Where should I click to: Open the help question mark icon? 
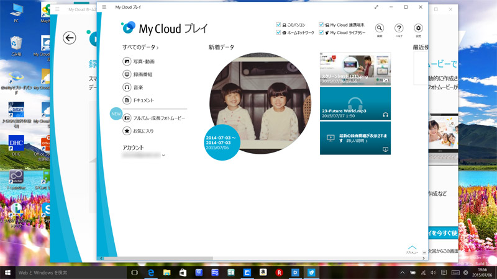[399, 28]
